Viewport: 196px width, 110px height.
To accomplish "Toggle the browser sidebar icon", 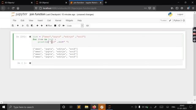I will click(x=177, y=8).
